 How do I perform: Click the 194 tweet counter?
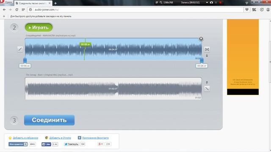coord(83,144)
